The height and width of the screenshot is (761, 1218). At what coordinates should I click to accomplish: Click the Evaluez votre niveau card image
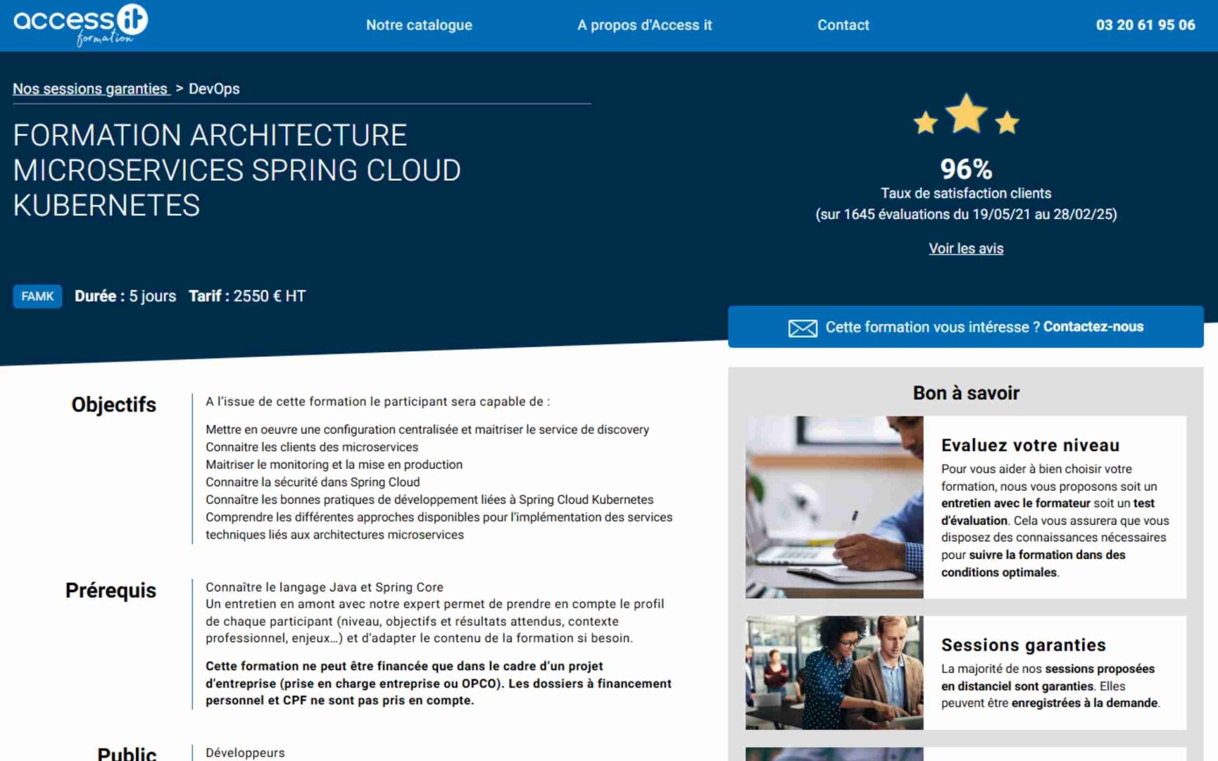click(x=834, y=507)
